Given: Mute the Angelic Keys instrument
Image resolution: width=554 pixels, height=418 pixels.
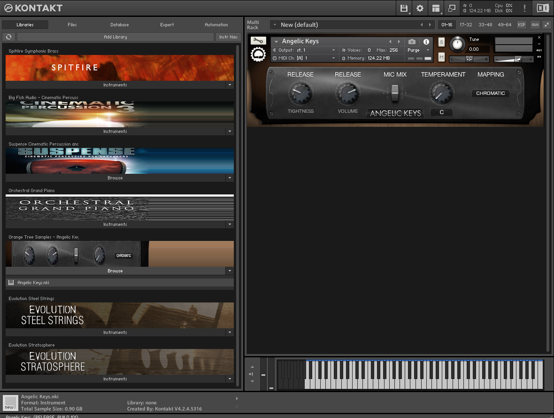Looking at the screenshot, I should pos(441,57).
